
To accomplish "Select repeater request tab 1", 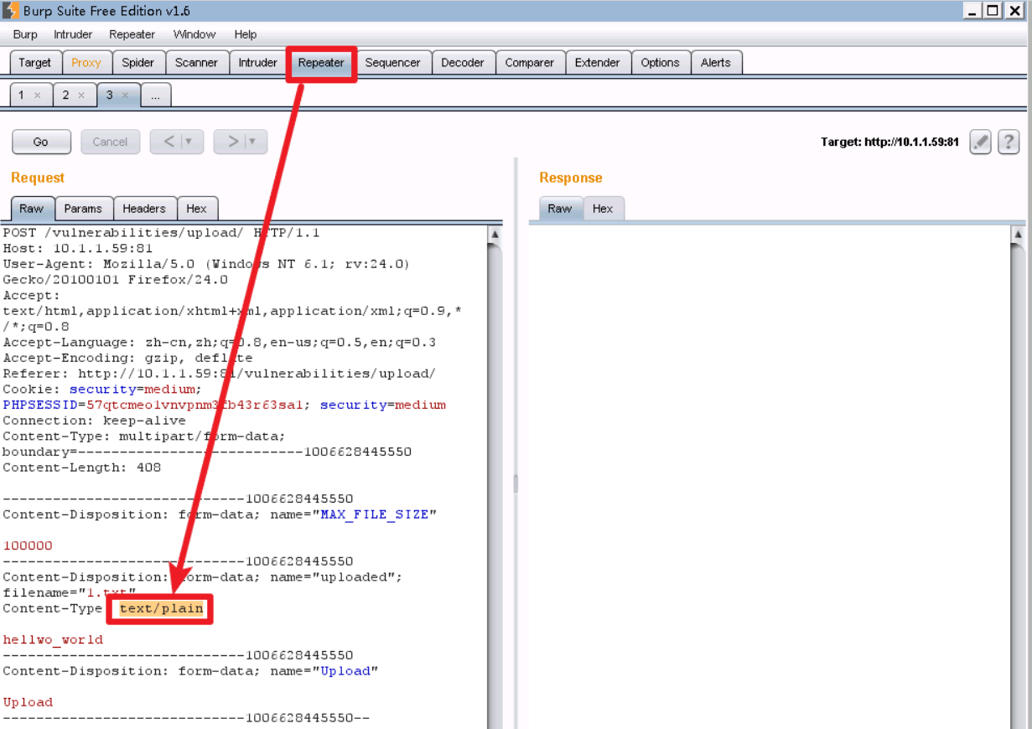I will click(x=22, y=96).
